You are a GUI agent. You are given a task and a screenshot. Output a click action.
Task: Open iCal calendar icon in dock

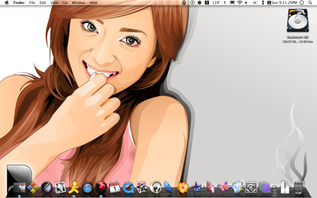tap(115, 188)
